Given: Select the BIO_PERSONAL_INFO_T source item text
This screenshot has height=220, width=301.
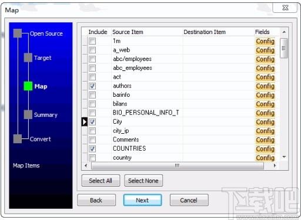Looking at the screenshot, I should point(146,113).
